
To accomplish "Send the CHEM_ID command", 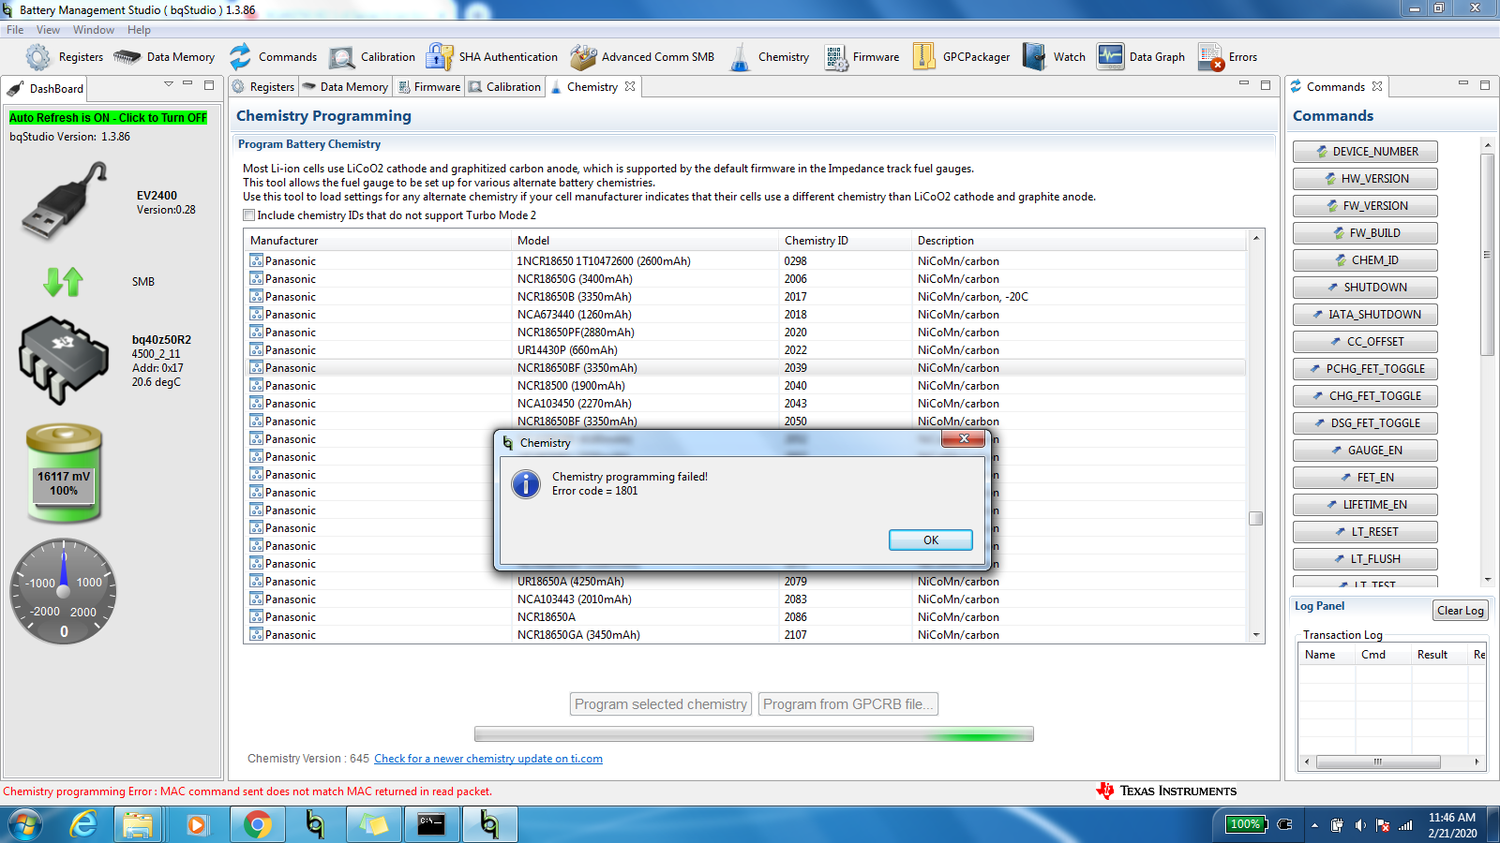I will [x=1365, y=260].
